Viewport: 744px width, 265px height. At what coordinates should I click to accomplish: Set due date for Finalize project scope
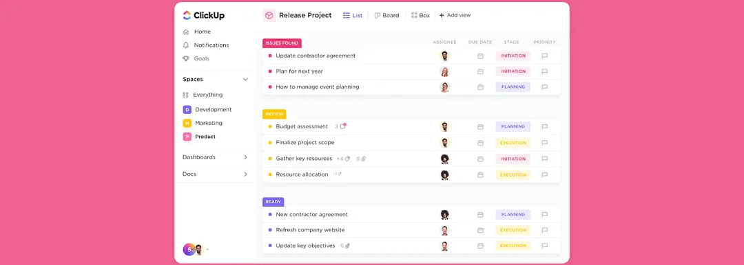click(x=480, y=142)
